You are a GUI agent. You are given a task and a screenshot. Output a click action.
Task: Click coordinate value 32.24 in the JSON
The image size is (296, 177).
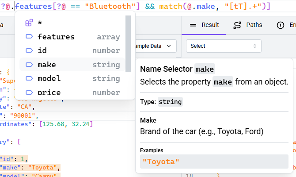pos(80,124)
